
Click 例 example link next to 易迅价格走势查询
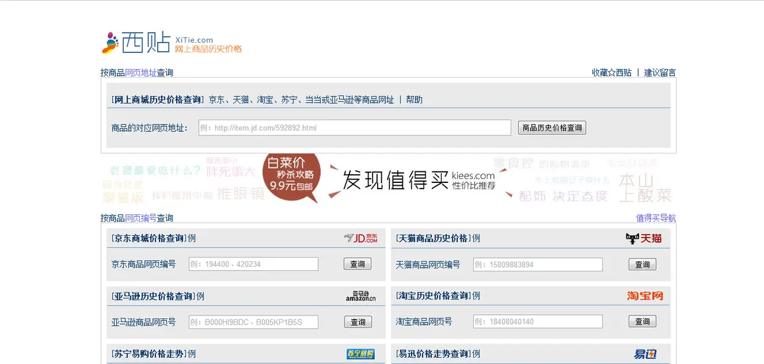[x=476, y=354]
